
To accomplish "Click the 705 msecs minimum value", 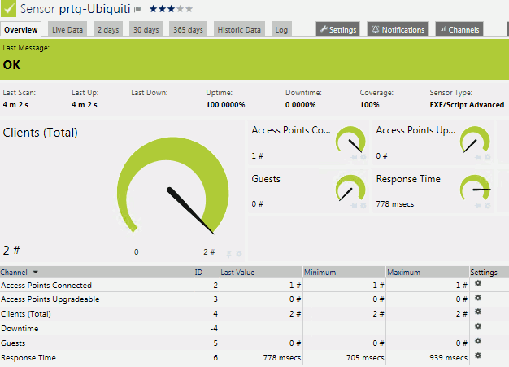I will tap(365, 357).
